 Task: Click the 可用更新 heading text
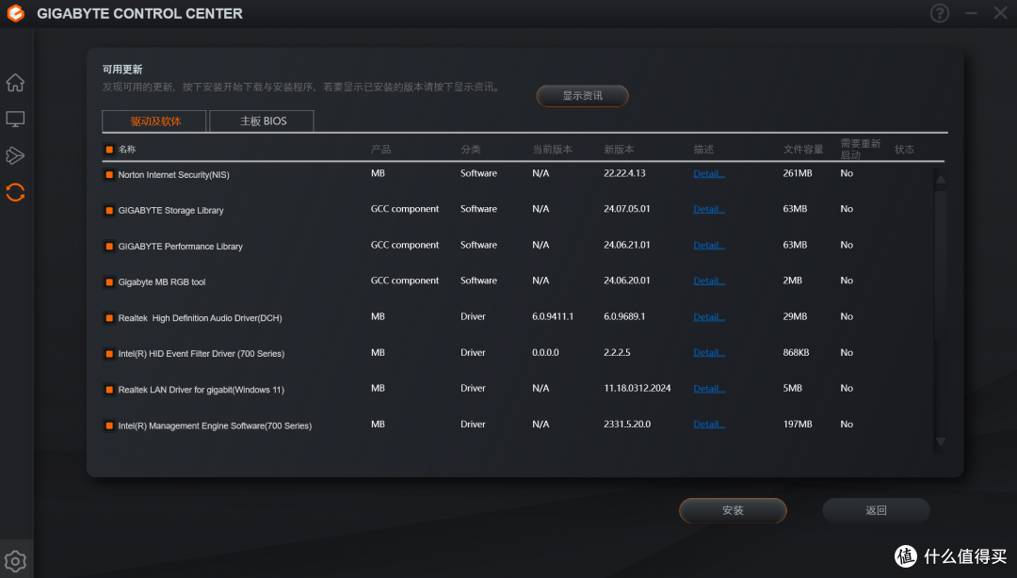[121, 70]
